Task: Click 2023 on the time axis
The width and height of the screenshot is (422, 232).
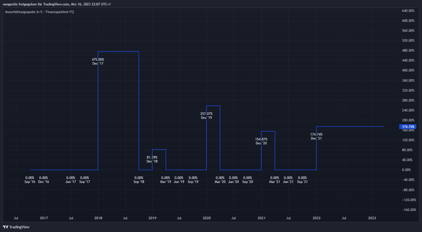Action: point(372,218)
